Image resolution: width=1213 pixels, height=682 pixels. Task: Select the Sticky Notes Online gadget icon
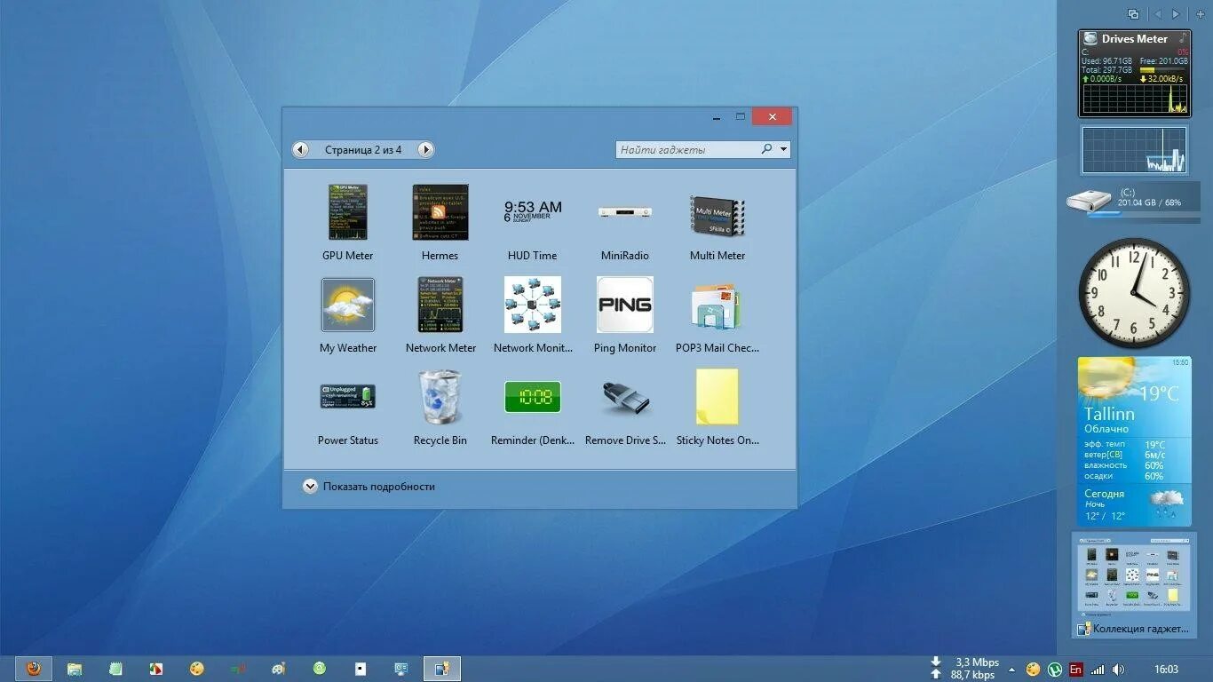[717, 397]
